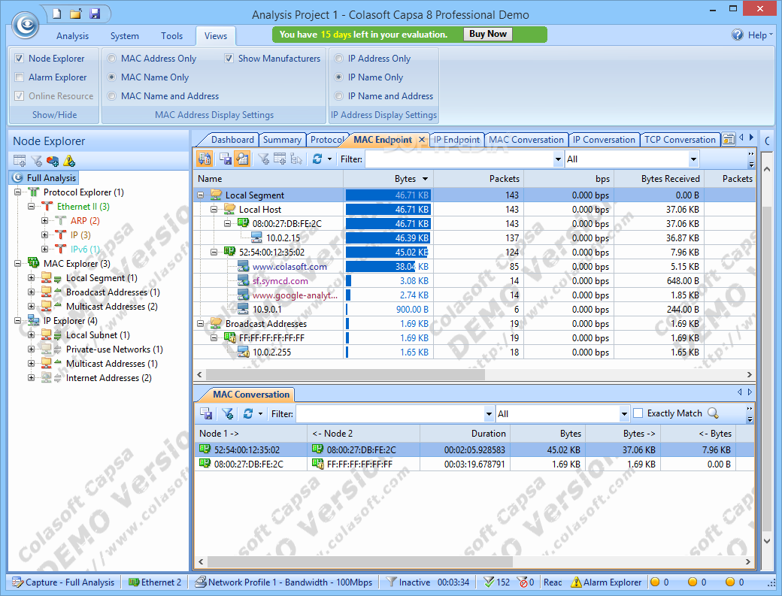Screen dimensions: 782x596
Task: Click the Ethernet 2 adapter in status bar
Action: 155,582
